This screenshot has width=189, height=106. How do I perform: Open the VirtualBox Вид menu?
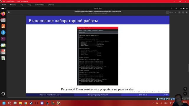[x=22, y=5]
